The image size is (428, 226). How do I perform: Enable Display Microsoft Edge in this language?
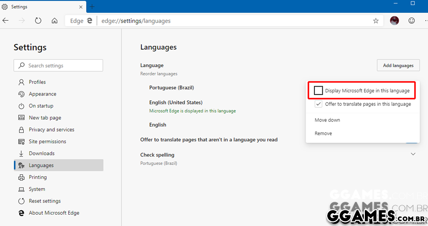click(x=318, y=91)
